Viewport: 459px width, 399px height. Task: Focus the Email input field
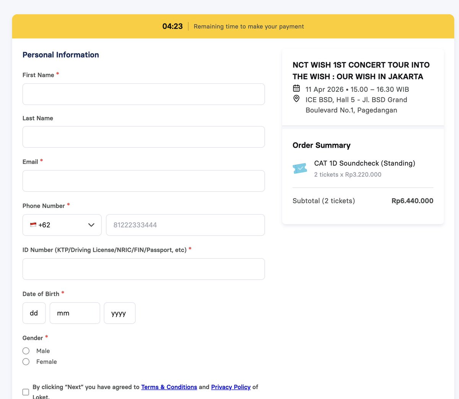click(143, 181)
